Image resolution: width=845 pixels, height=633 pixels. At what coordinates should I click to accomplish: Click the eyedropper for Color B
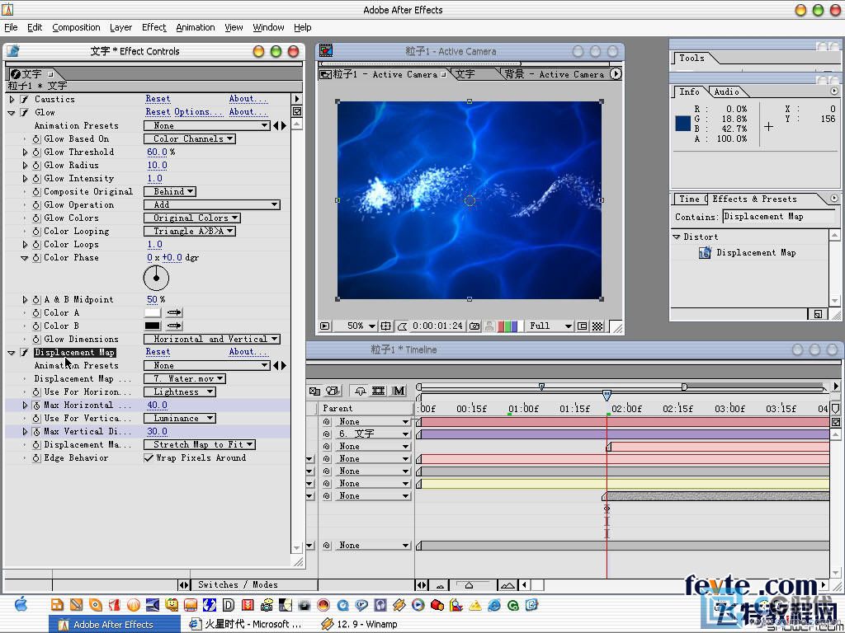click(174, 326)
